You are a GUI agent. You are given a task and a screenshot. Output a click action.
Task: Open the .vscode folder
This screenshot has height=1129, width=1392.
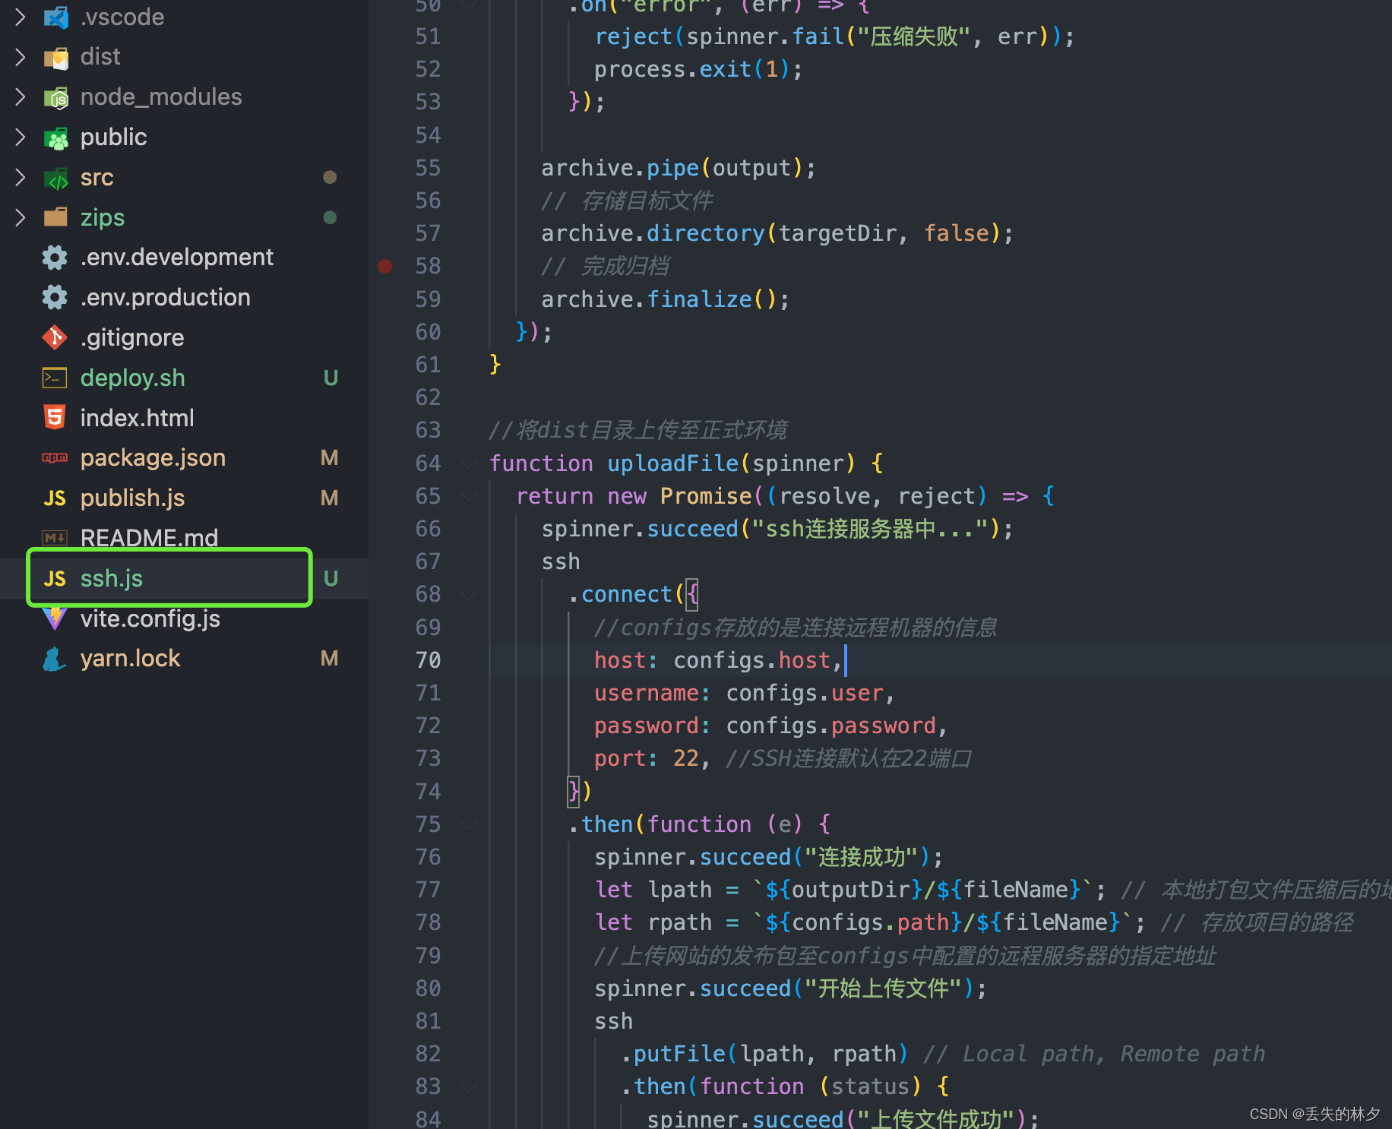(122, 17)
